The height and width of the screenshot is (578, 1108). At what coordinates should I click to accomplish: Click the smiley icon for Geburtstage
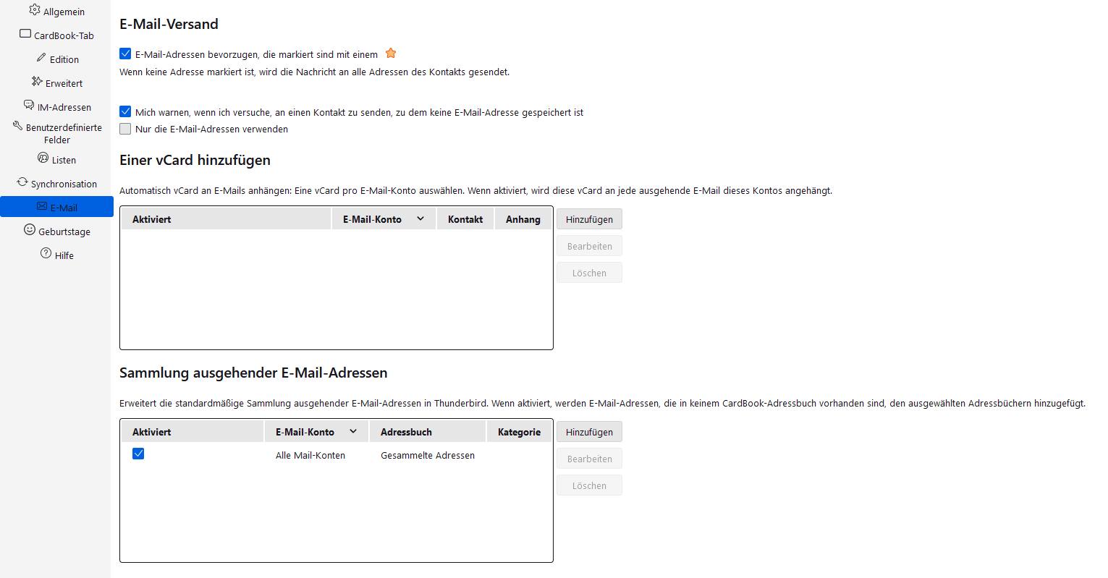point(30,230)
